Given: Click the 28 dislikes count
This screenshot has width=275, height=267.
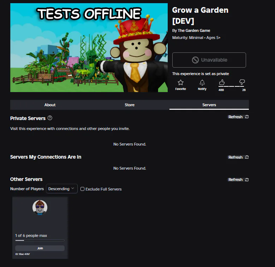Looking at the screenshot, I should (244, 90).
